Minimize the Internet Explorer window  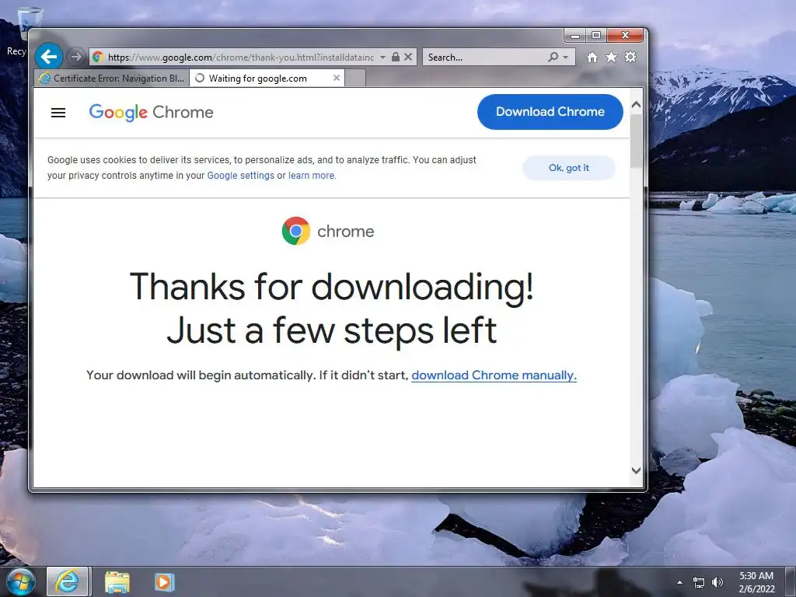[575, 35]
